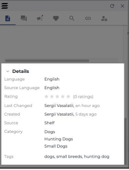Open the Small Dogs category link
Image resolution: width=129 pixels, height=170 pixels.
tap(56, 146)
